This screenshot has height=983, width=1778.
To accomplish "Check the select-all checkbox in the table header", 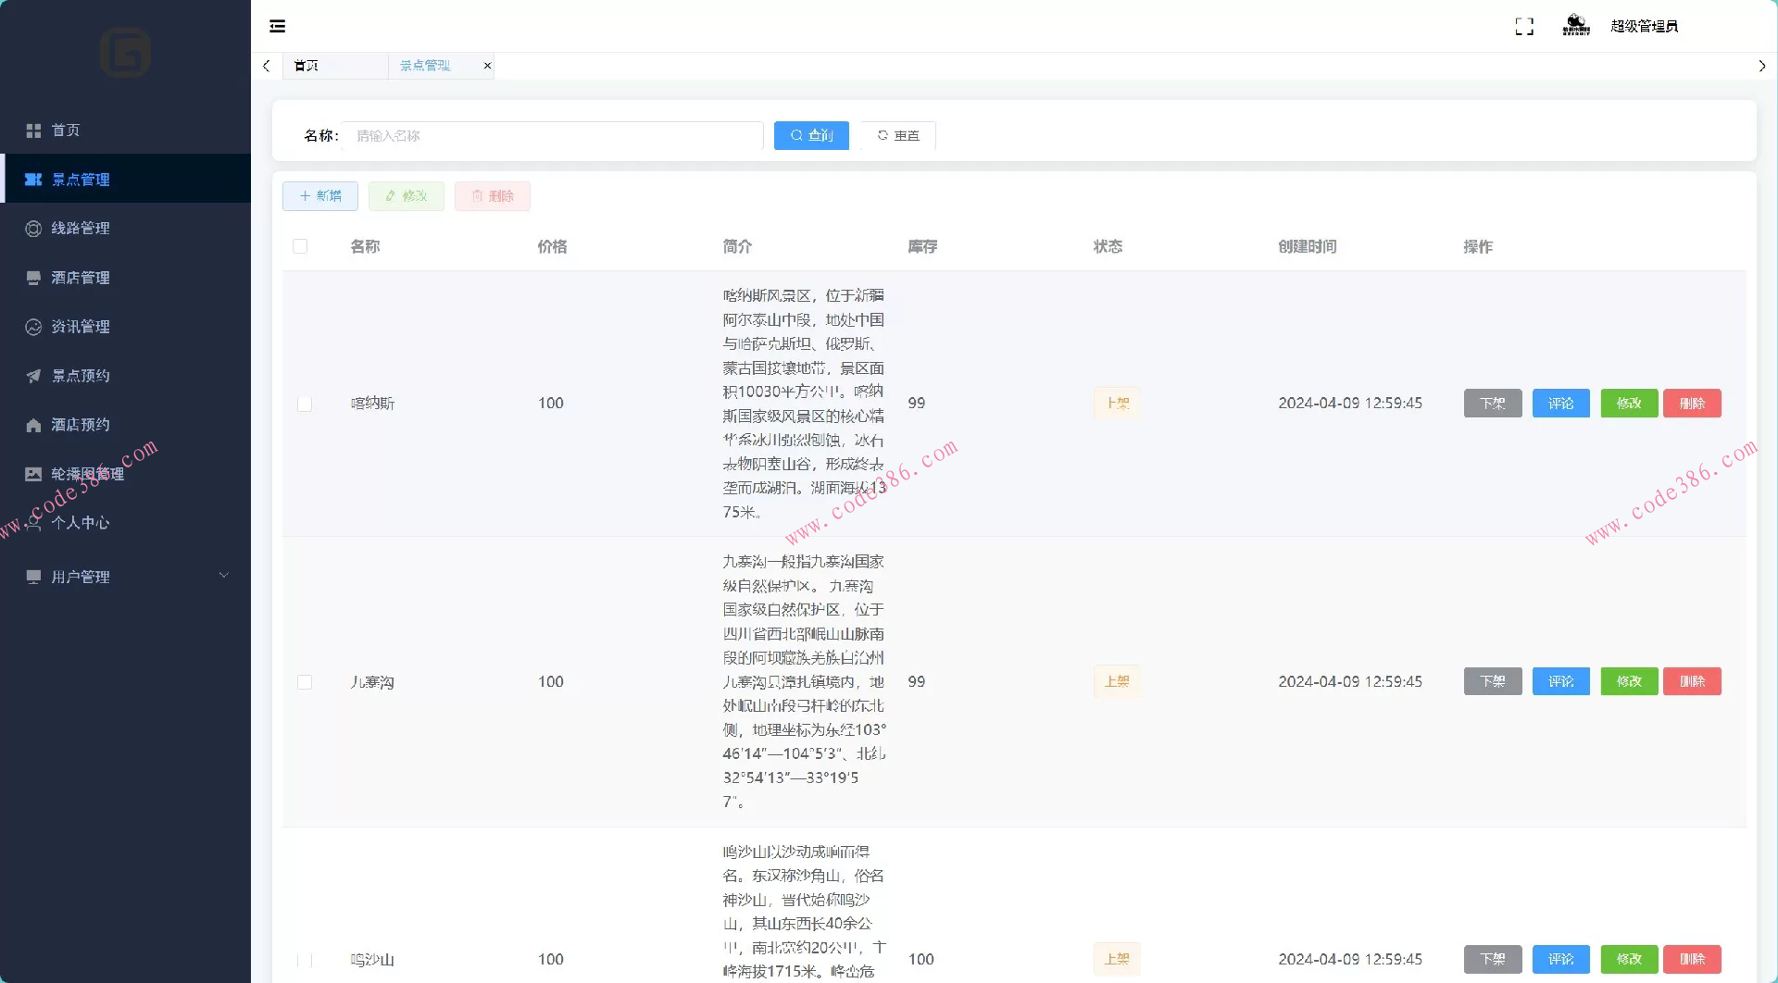I will click(x=300, y=246).
